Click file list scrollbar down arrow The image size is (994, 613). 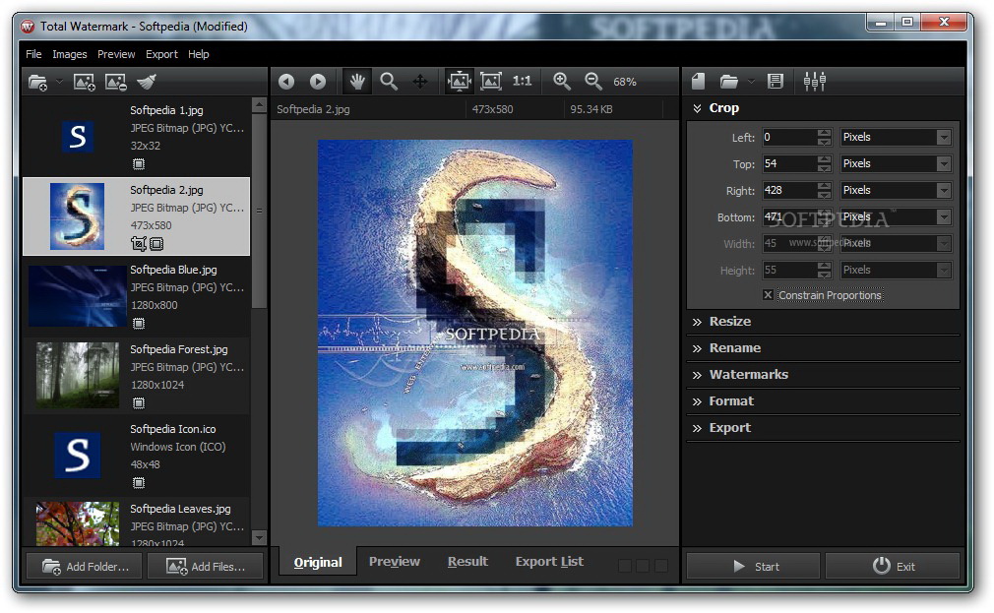tap(259, 537)
